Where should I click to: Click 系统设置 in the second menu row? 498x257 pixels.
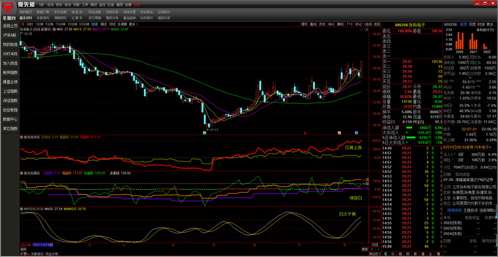pos(129,12)
